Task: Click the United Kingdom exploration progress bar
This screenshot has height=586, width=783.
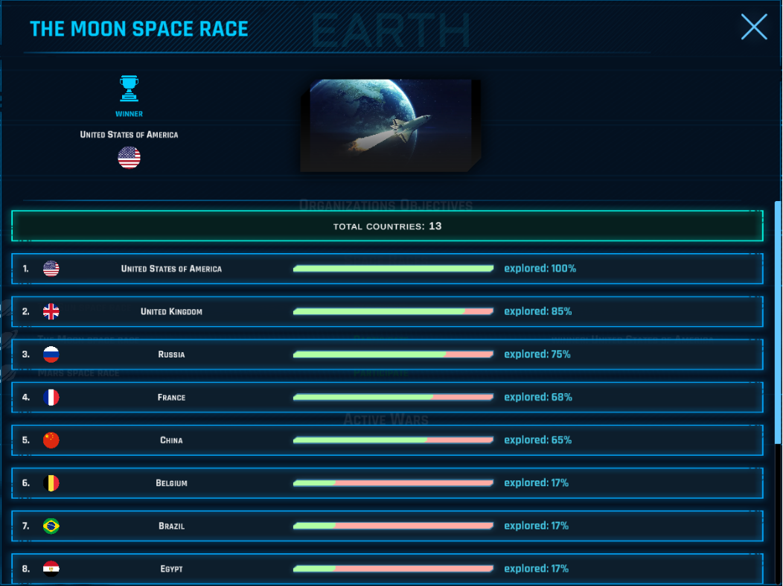Action: click(393, 311)
